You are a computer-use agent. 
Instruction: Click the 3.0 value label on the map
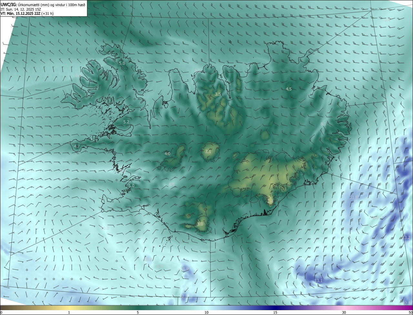(x=200, y=224)
